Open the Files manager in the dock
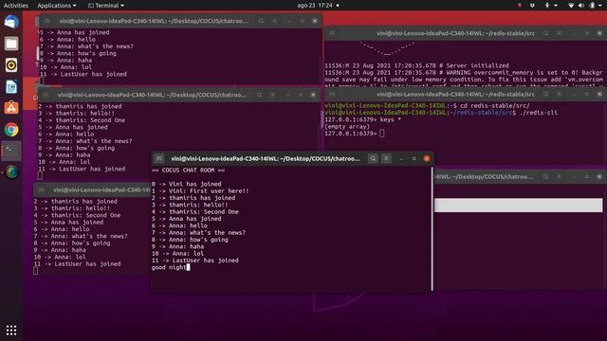Image resolution: width=607 pixels, height=341 pixels. [x=11, y=44]
